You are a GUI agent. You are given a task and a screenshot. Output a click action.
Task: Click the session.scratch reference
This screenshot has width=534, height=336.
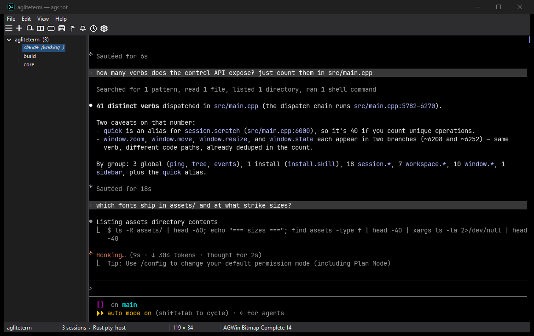212,131
